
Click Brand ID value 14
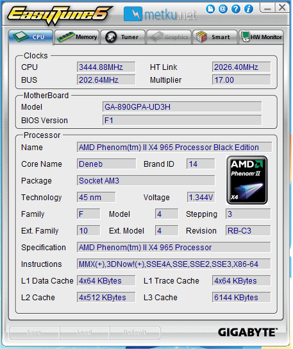(201, 164)
